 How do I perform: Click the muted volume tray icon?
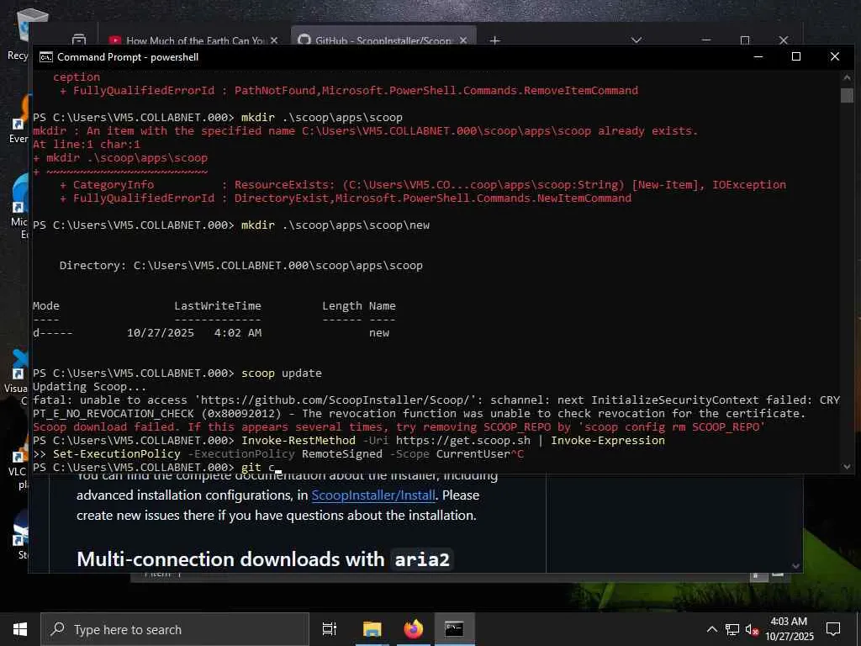[752, 629]
